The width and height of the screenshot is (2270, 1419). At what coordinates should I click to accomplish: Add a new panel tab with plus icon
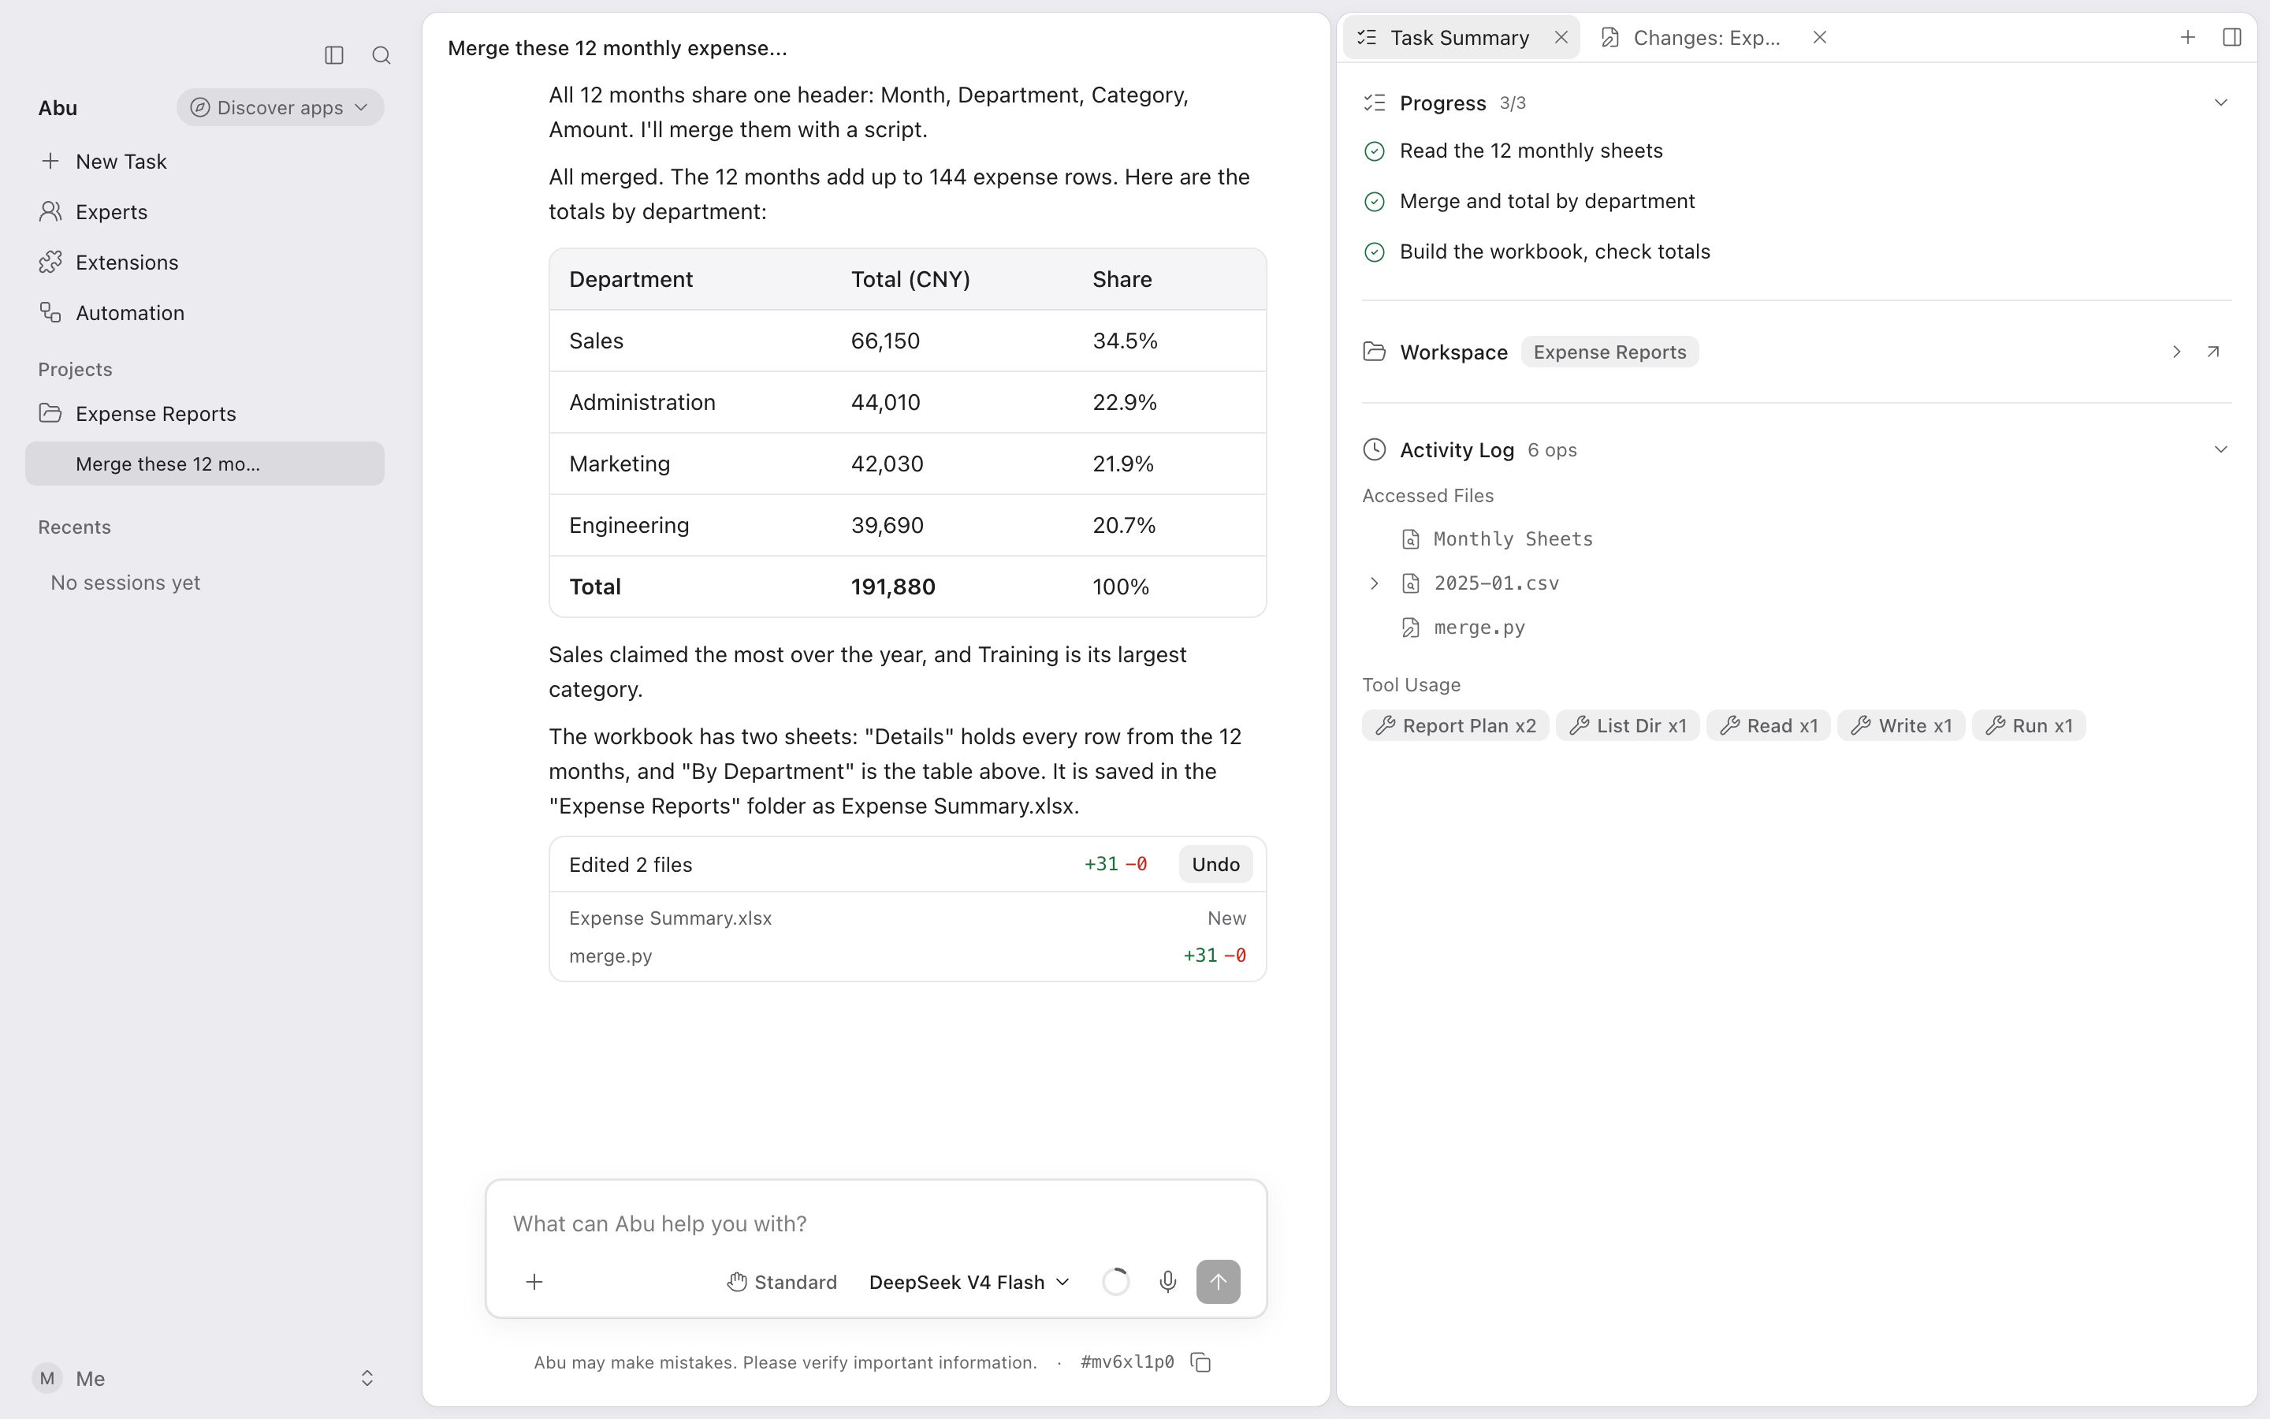click(x=2187, y=38)
